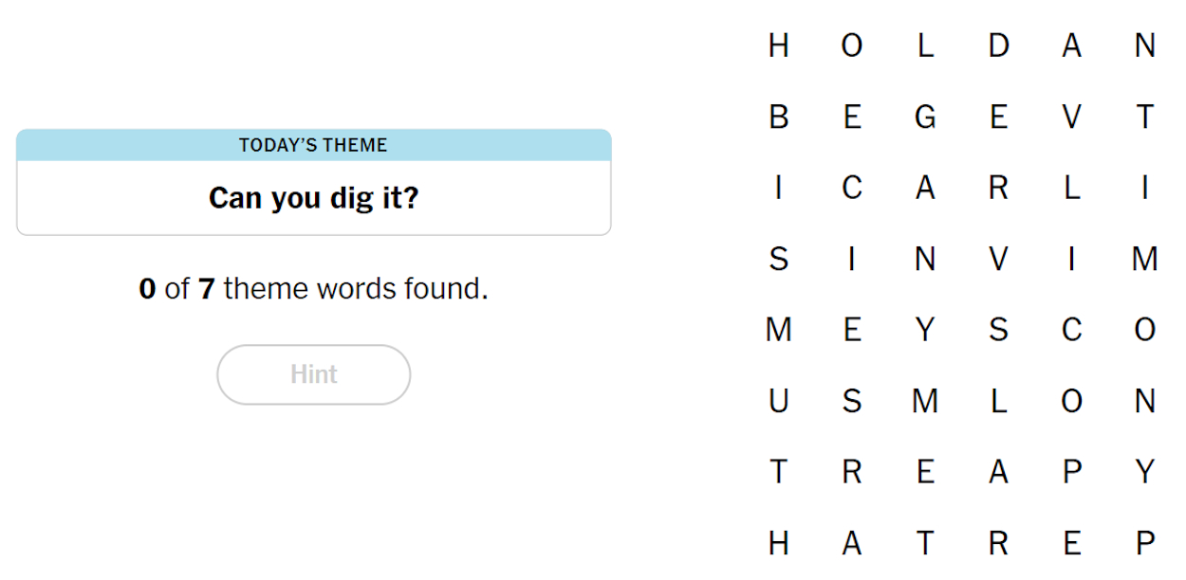
Task: Click the H beginning the bottom row
Action: 778,543
